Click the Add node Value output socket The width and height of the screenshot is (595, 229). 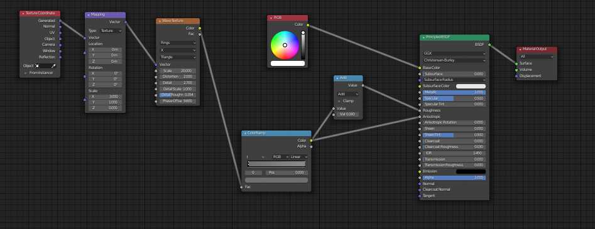363,85
